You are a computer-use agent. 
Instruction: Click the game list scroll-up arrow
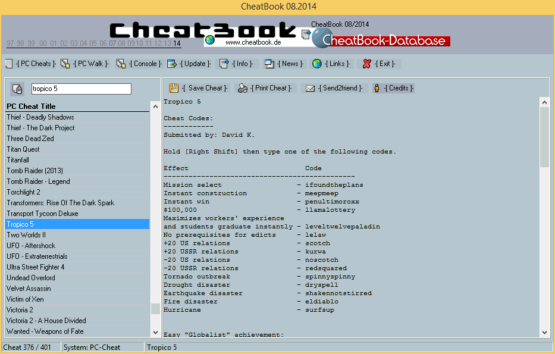[x=155, y=106]
